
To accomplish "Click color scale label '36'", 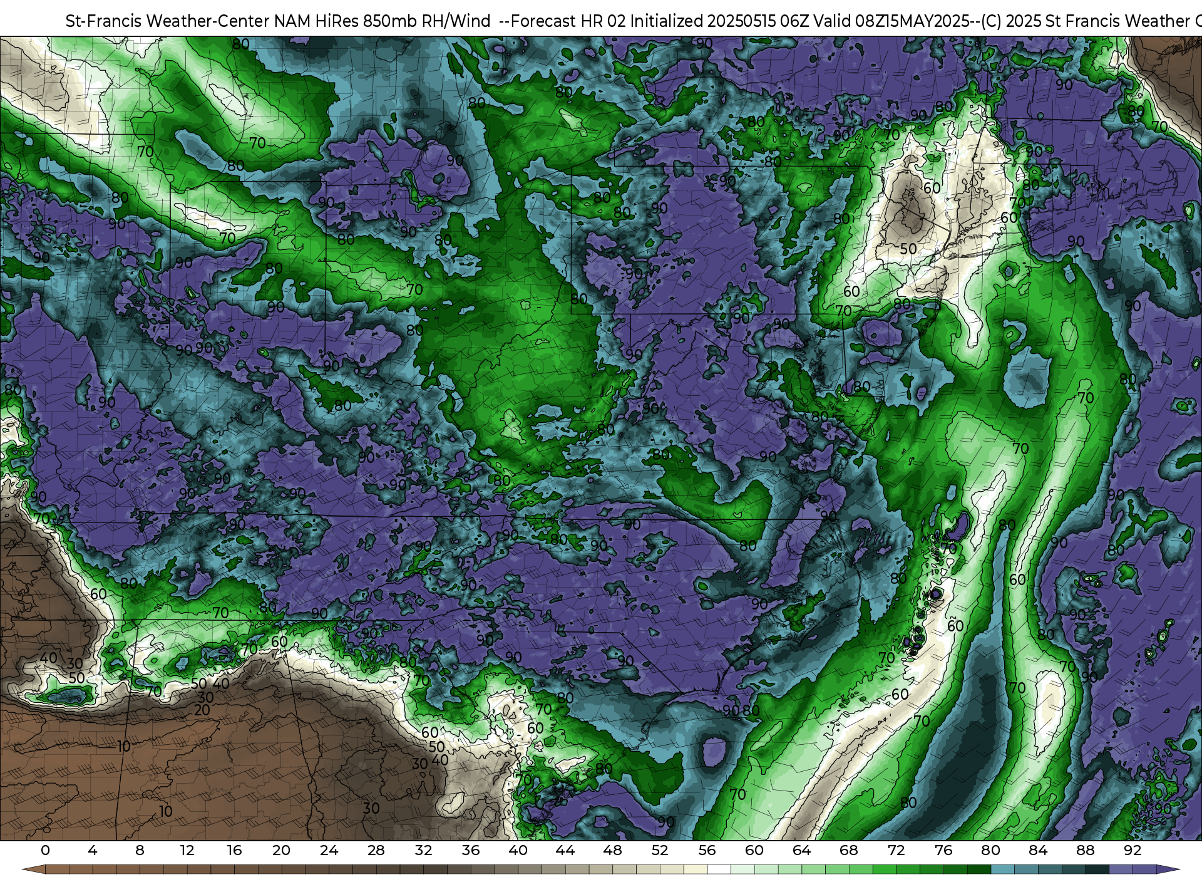I will coord(471,850).
